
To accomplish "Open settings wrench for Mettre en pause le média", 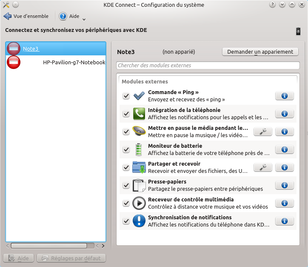I will [262, 132].
